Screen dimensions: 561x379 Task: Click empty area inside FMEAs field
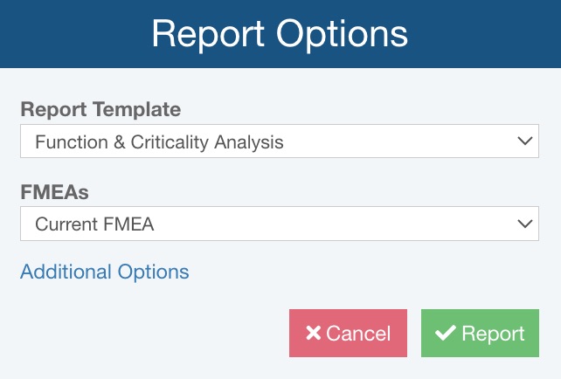pos(350,224)
